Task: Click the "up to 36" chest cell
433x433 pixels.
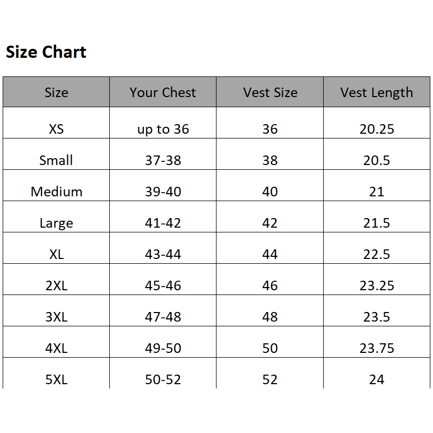Action: click(x=163, y=129)
